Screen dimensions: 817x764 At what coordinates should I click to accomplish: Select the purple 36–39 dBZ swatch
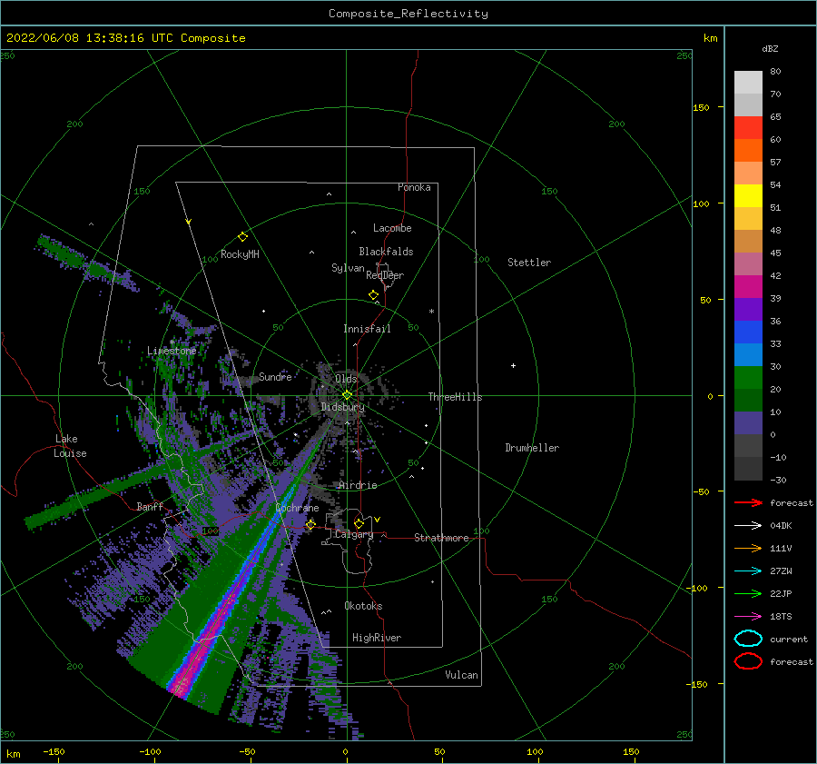pyautogui.click(x=748, y=310)
